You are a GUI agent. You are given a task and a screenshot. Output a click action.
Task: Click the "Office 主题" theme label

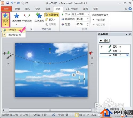pyautogui.click(x=40, y=115)
